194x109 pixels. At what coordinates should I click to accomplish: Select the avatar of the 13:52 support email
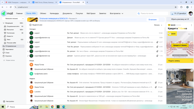31,33
